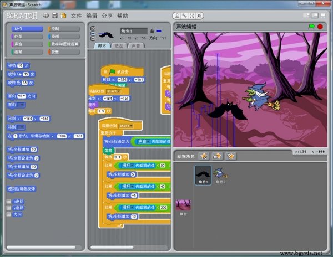Open the 文件 menu

[x=76, y=16]
